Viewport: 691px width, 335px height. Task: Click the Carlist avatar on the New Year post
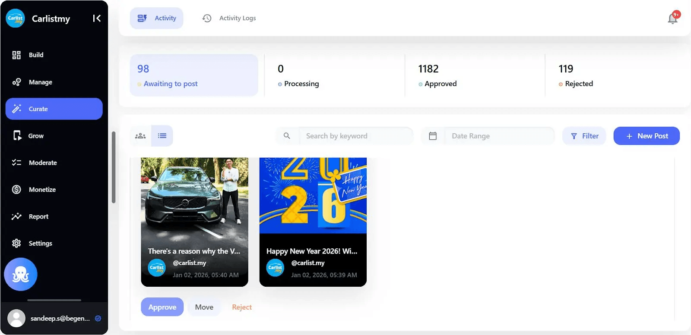pyautogui.click(x=275, y=268)
